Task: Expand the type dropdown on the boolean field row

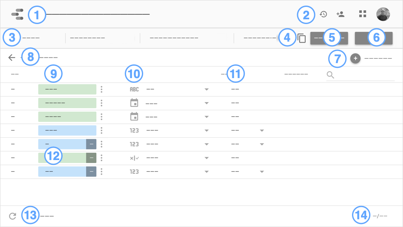Action: pos(206,158)
